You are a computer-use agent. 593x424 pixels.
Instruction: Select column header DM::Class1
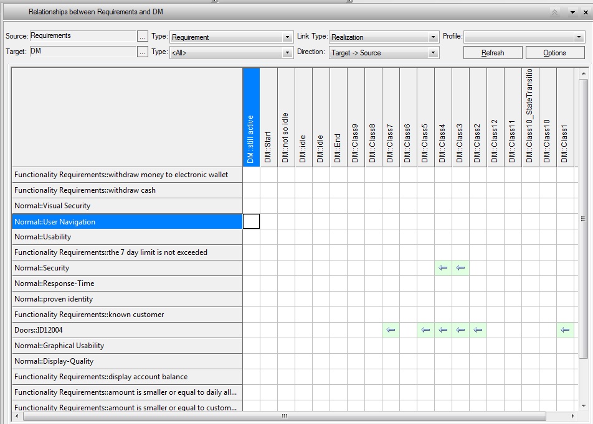565,117
